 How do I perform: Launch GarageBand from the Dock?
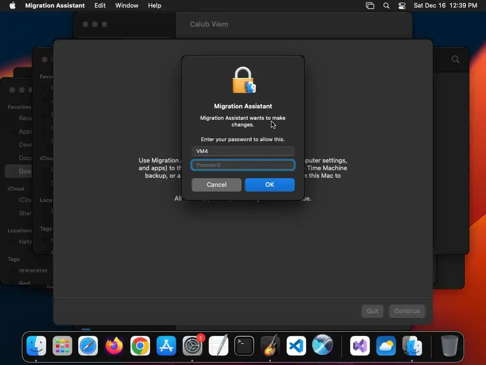click(x=270, y=346)
